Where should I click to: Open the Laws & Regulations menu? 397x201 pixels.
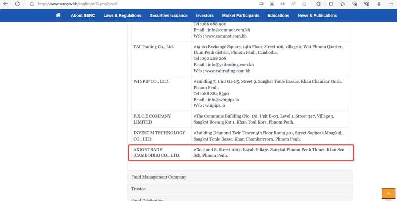(122, 16)
